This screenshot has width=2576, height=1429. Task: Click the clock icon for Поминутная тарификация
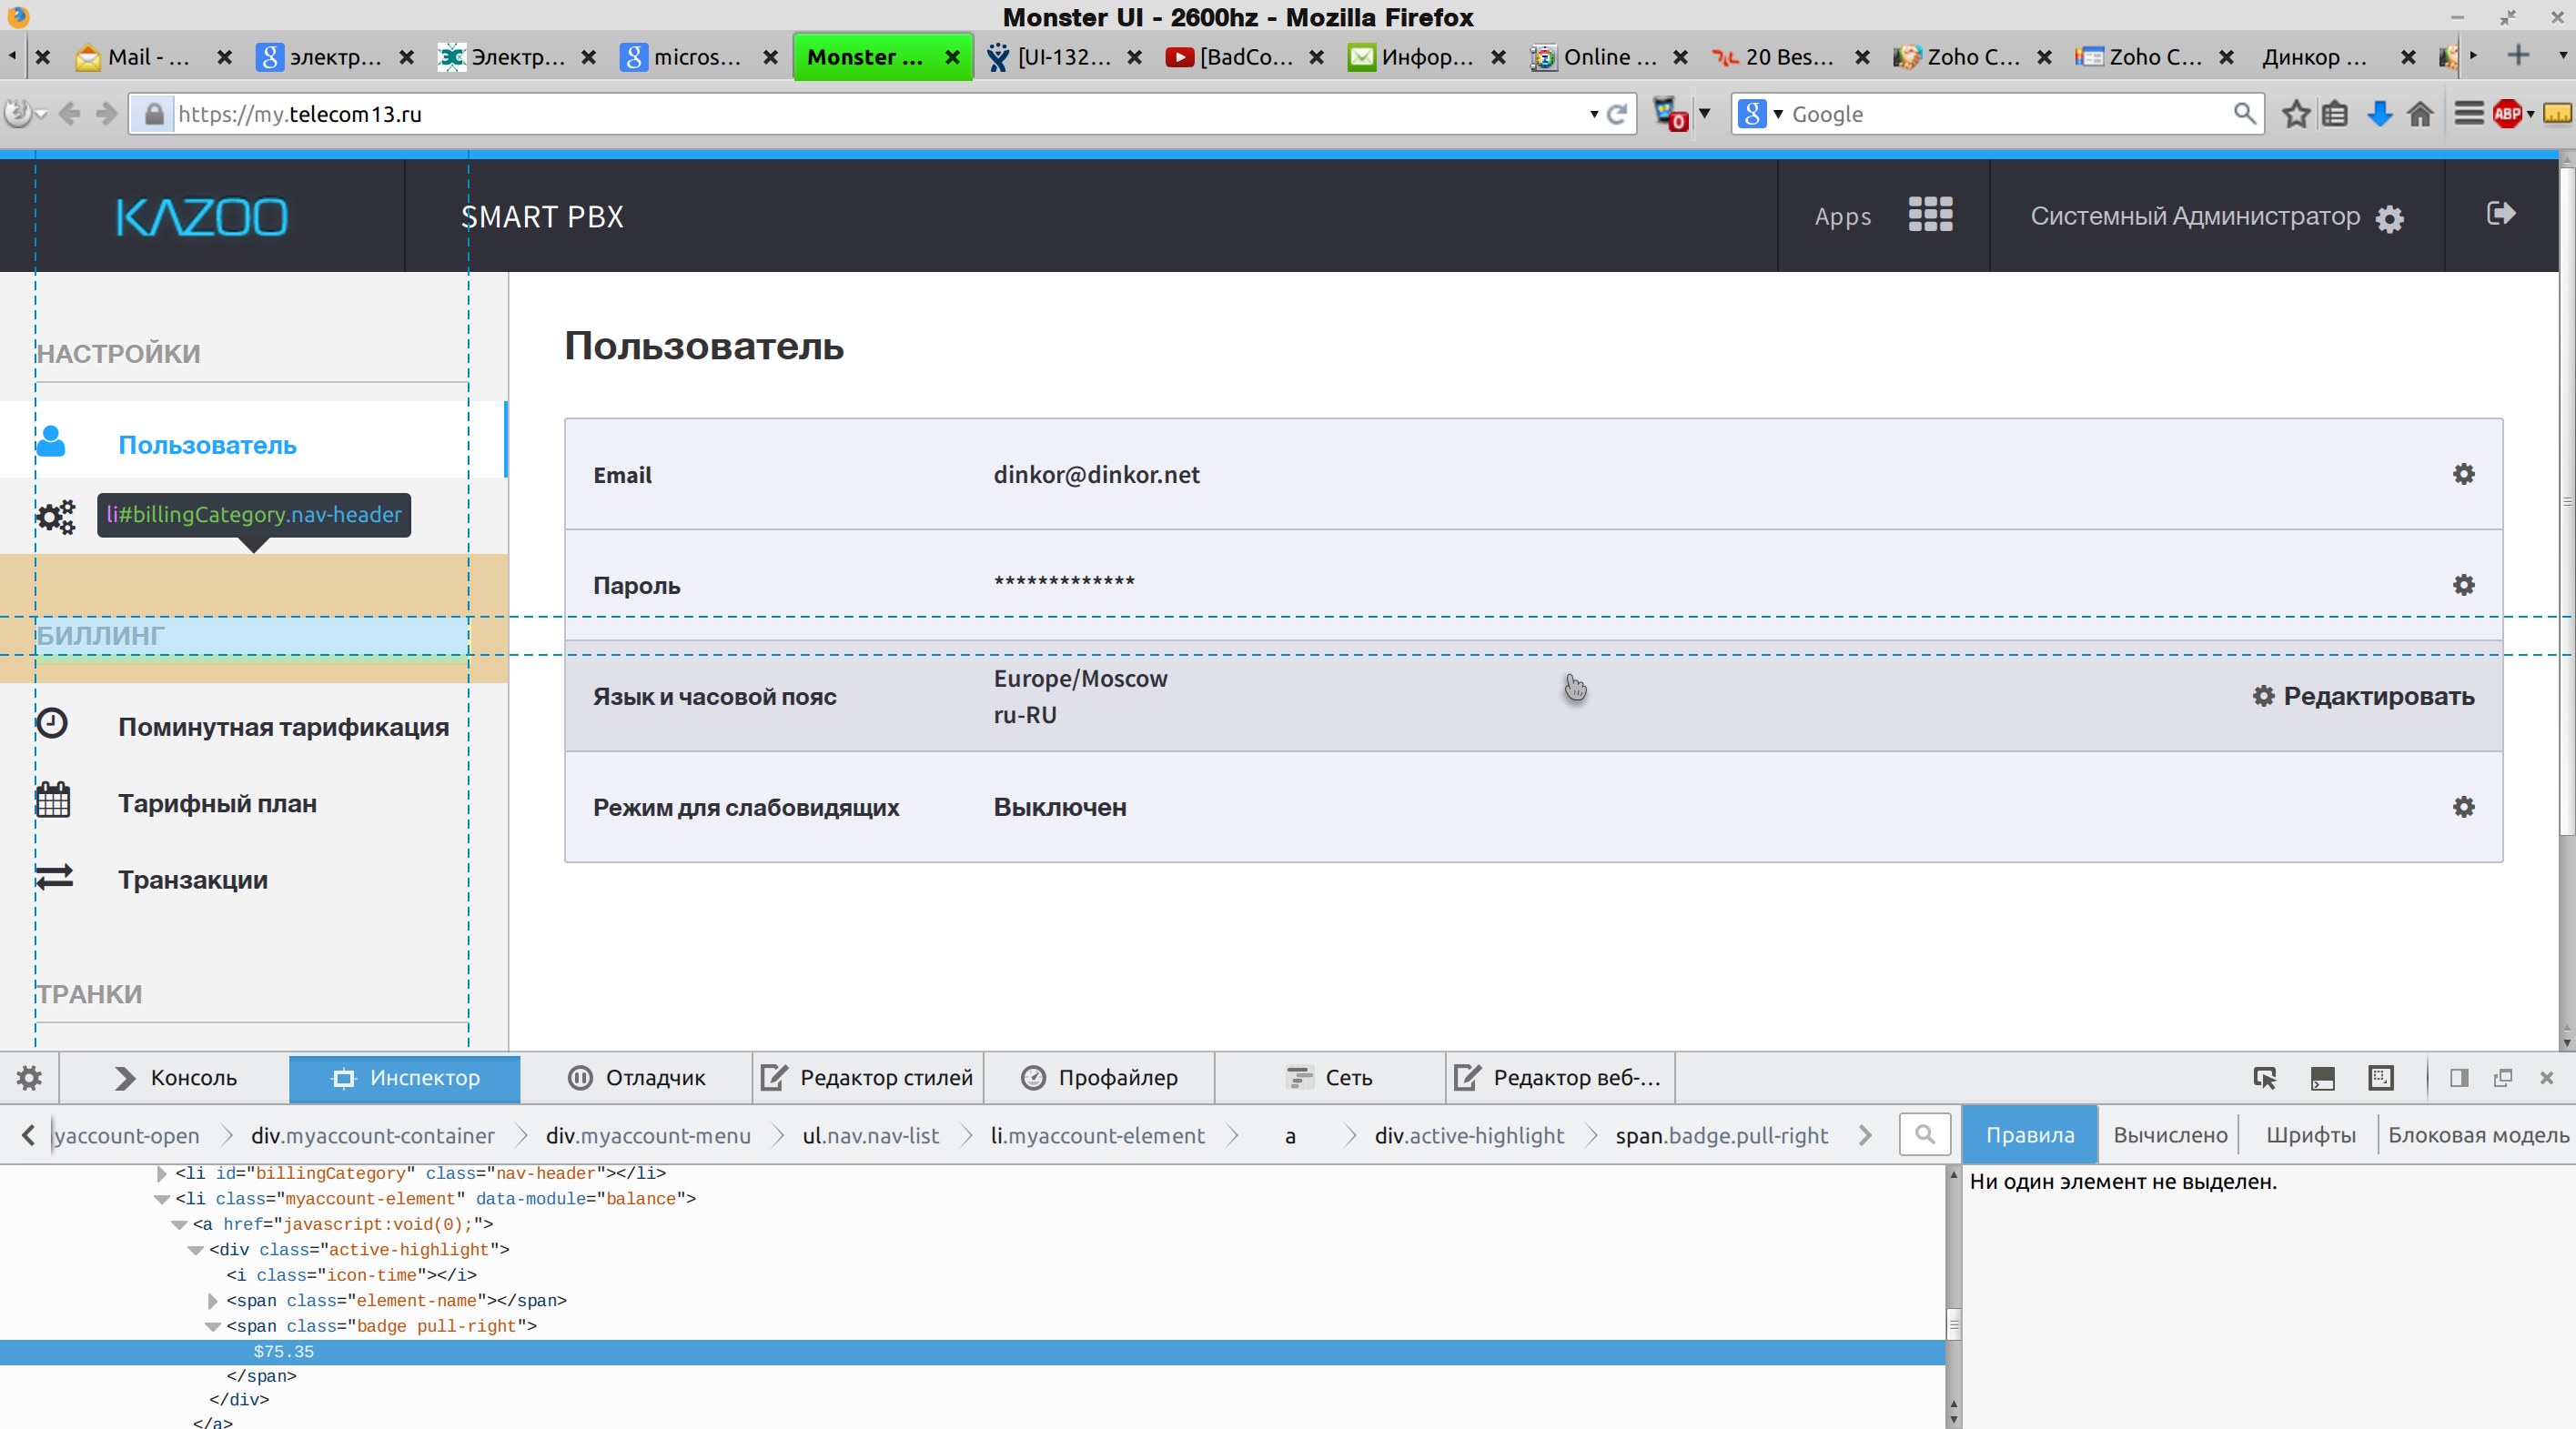tap(52, 723)
